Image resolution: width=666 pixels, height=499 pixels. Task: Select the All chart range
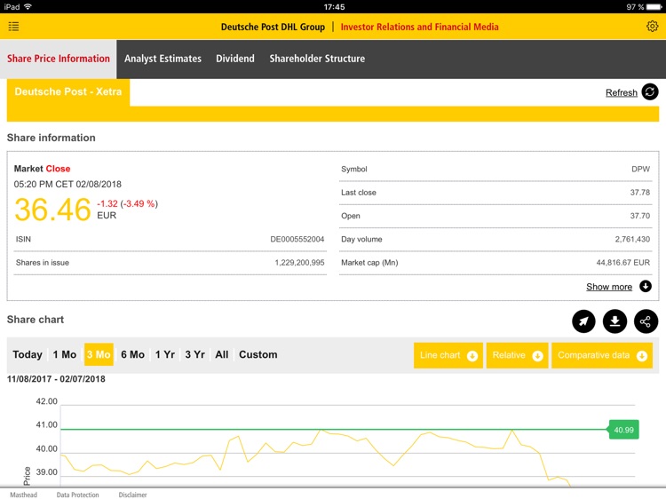[222, 354]
